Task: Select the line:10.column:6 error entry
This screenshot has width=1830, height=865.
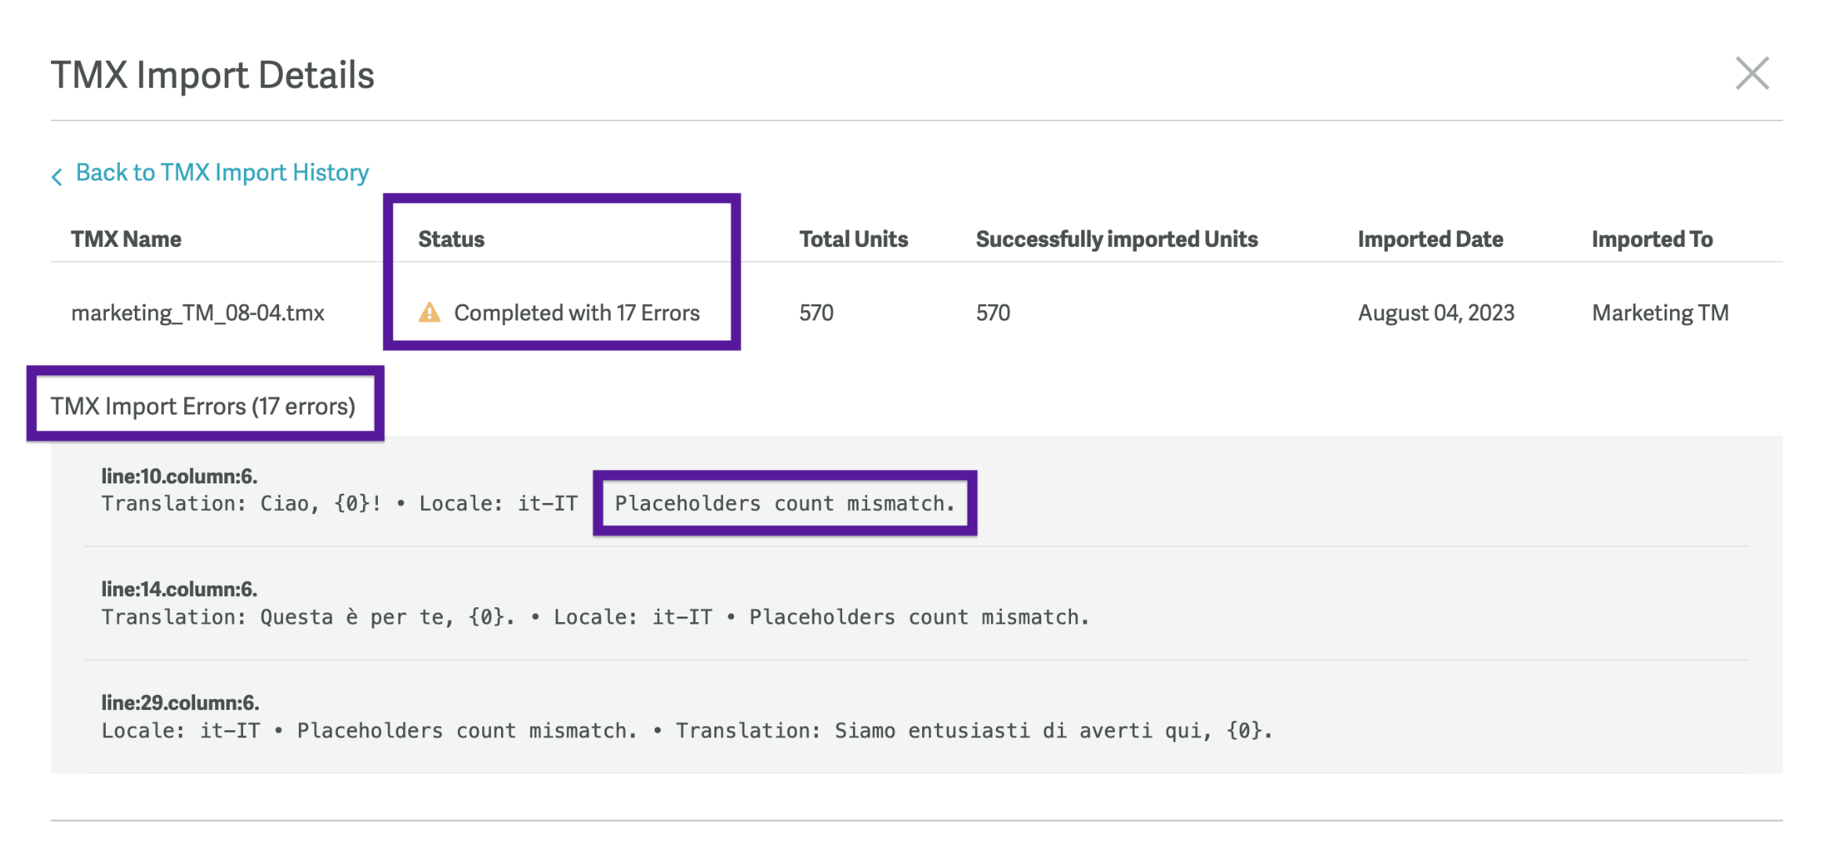Action: point(180,476)
